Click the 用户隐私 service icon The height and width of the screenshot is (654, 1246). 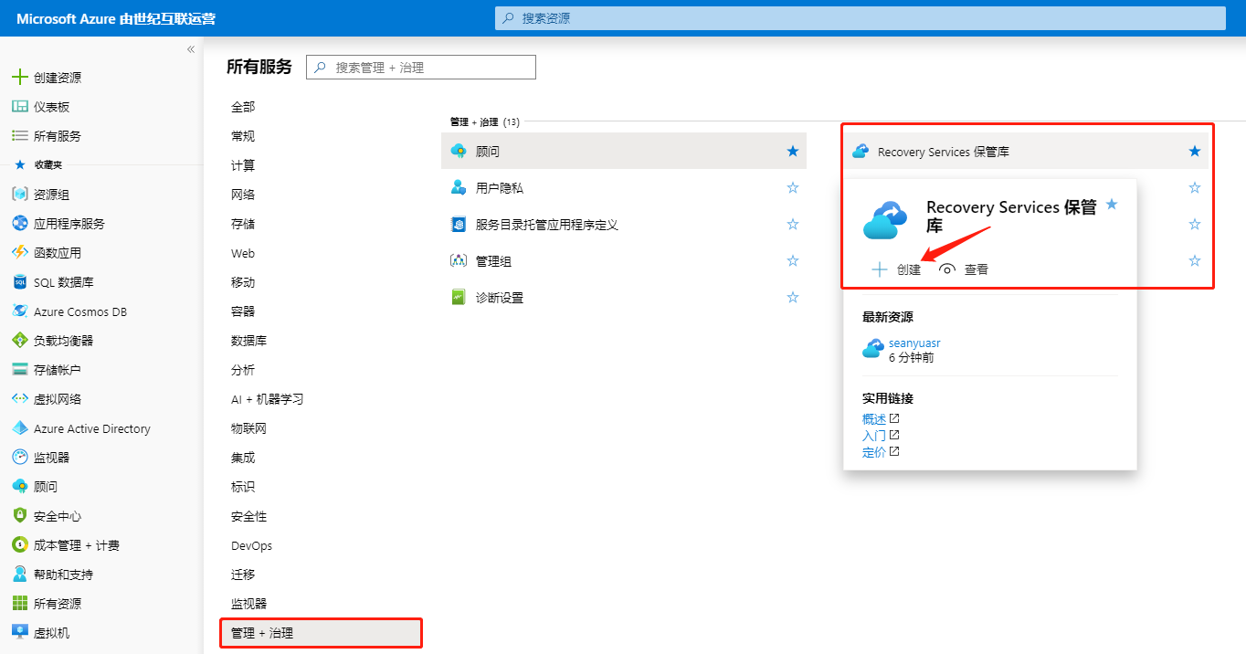pyautogui.click(x=459, y=187)
